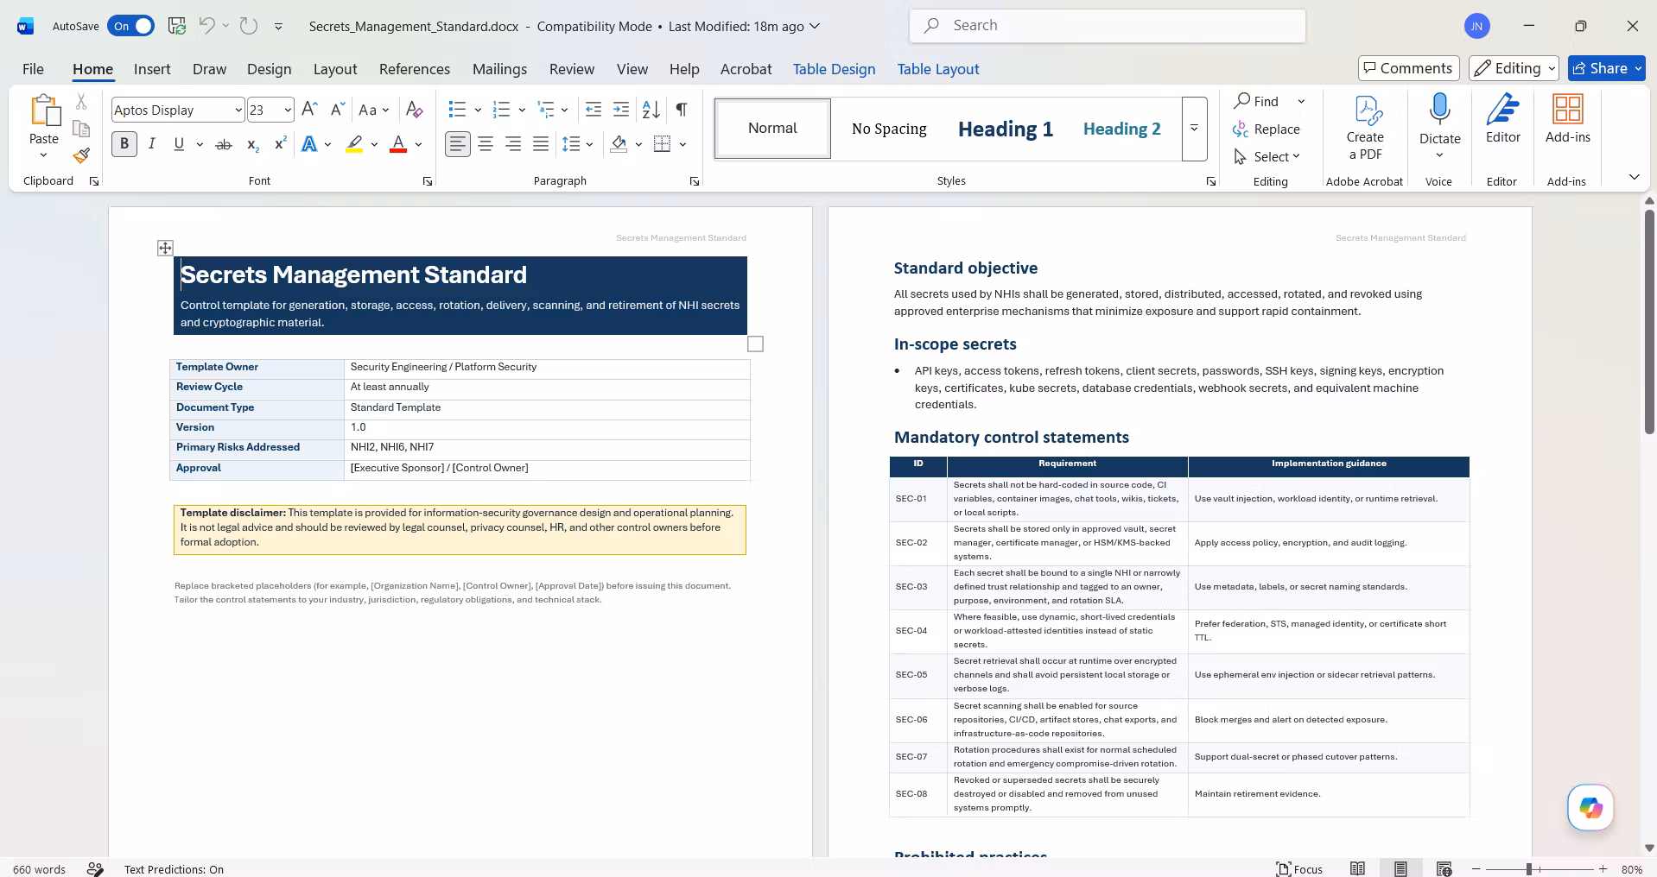Screen dimensions: 1657x877
Task: Switch to the Table Layout tab
Action: pos(938,69)
